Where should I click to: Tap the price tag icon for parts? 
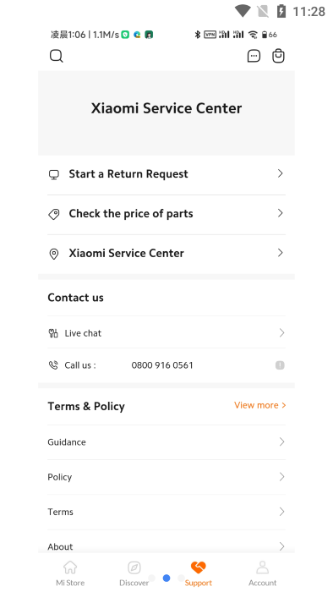(54, 214)
